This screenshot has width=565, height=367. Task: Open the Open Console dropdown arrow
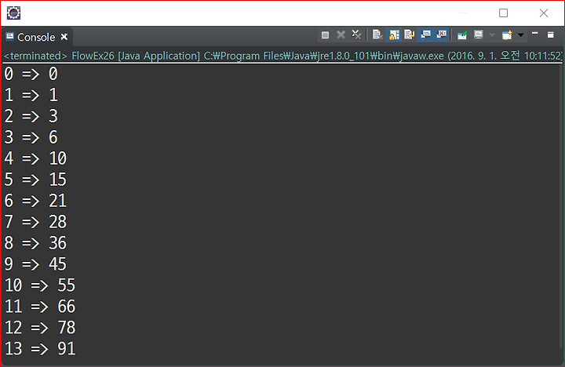521,35
